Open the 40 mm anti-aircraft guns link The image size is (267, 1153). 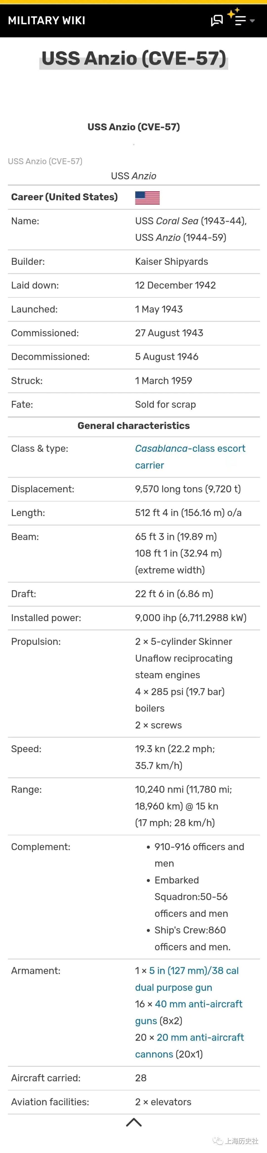[199, 1004]
